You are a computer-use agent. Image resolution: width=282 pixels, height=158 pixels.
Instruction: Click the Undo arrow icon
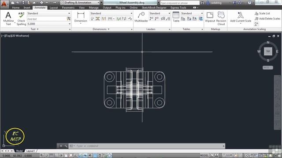coord(47,3)
